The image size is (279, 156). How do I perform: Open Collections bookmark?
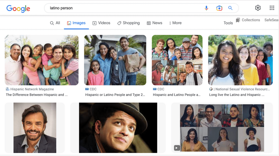pos(248,20)
